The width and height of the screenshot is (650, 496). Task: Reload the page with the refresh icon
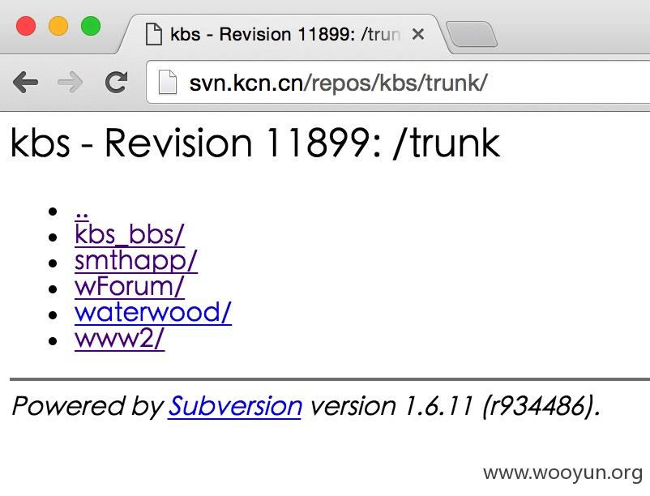click(x=116, y=82)
